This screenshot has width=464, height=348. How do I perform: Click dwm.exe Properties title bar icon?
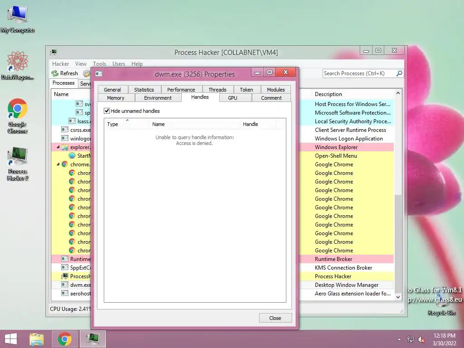(99, 74)
